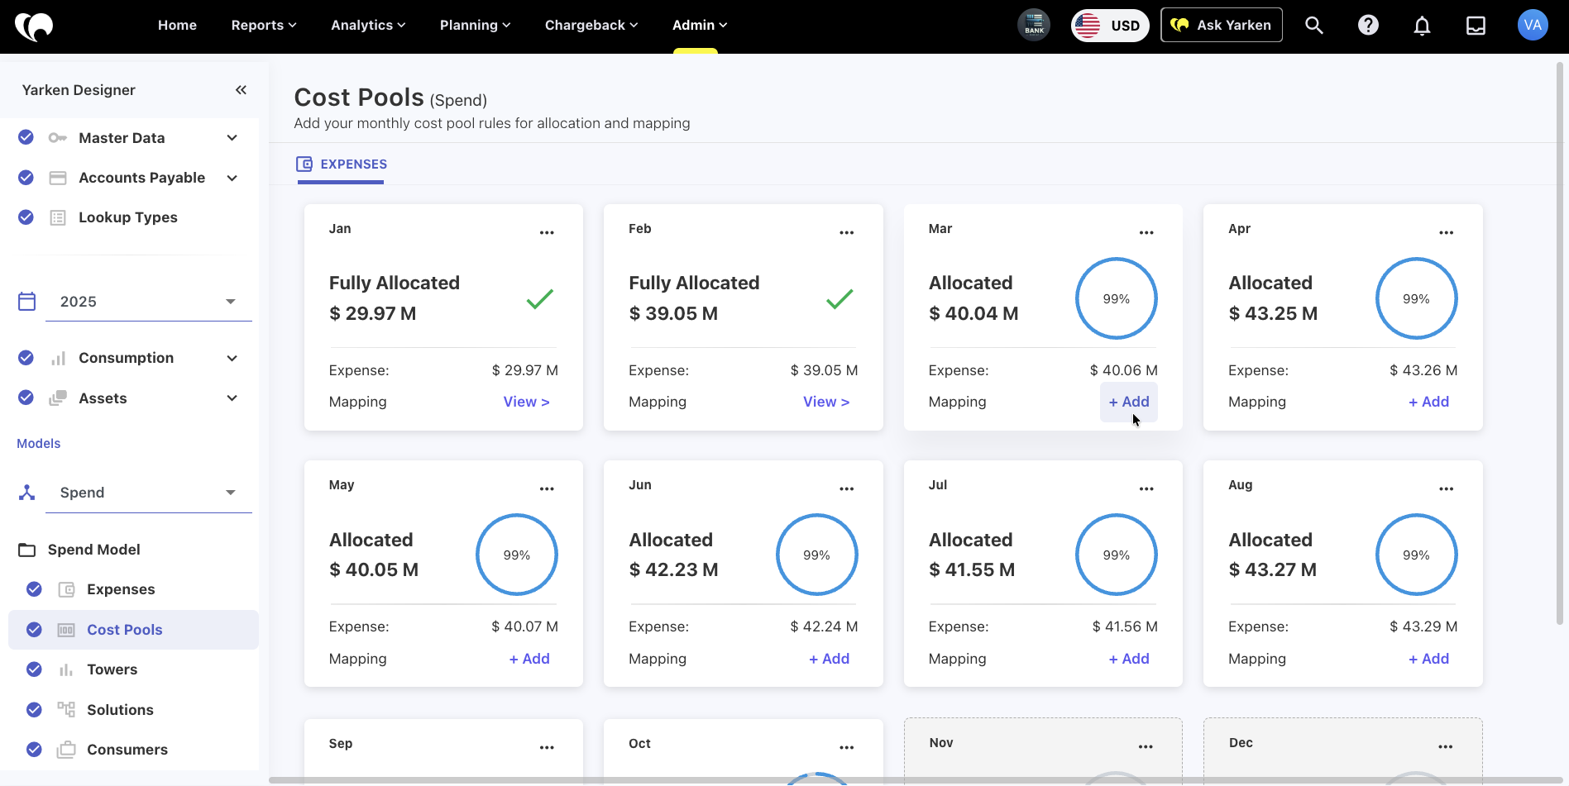This screenshot has width=1569, height=786.
Task: Toggle the Lookup Types checkmark
Action: click(x=26, y=217)
